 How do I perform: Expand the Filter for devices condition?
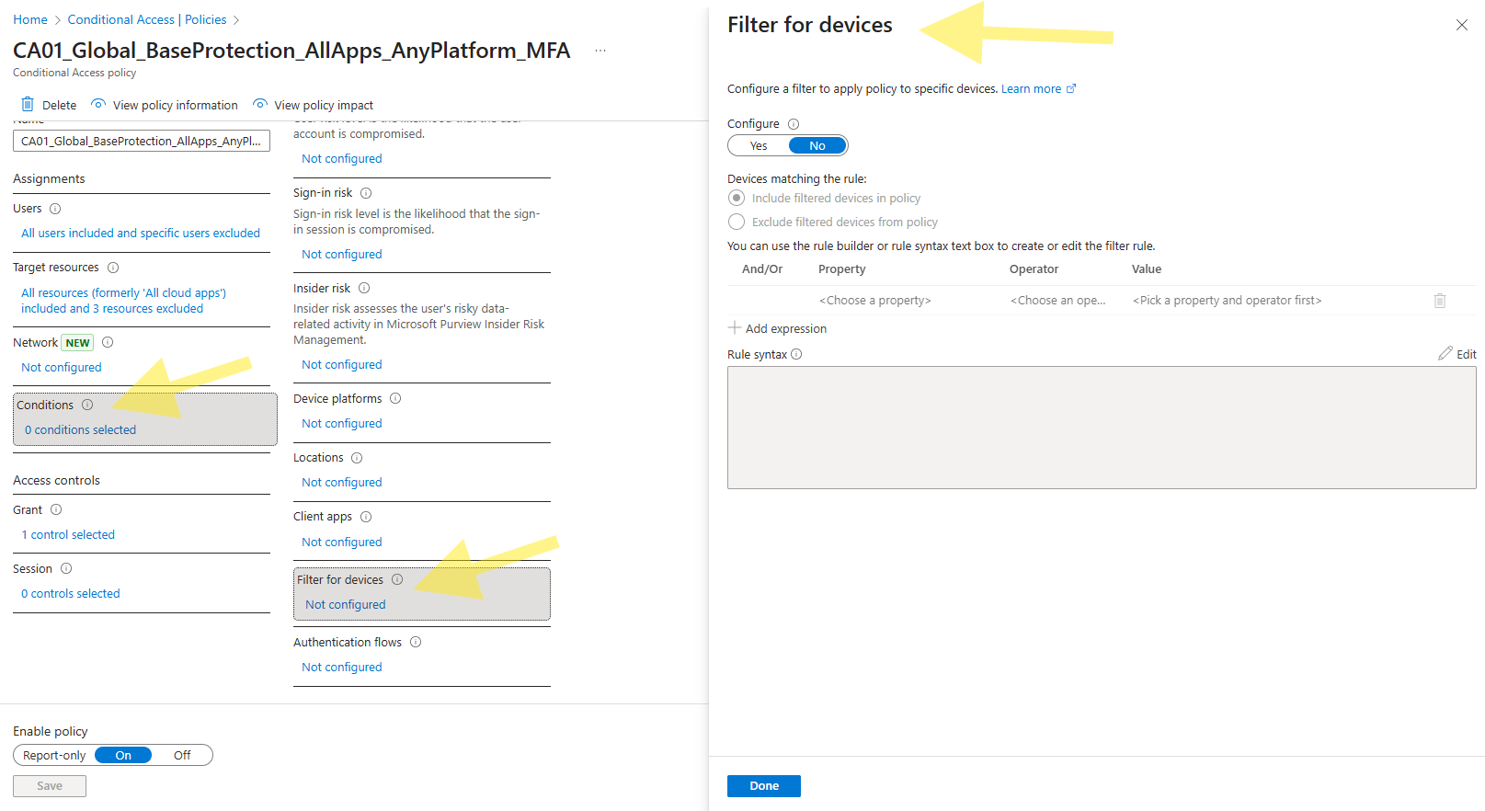point(422,593)
